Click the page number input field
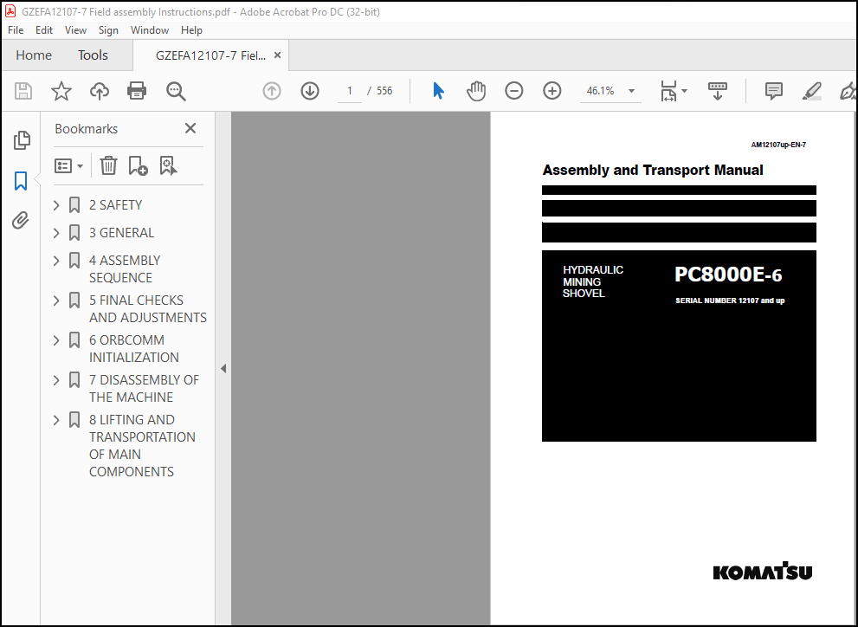 349,91
